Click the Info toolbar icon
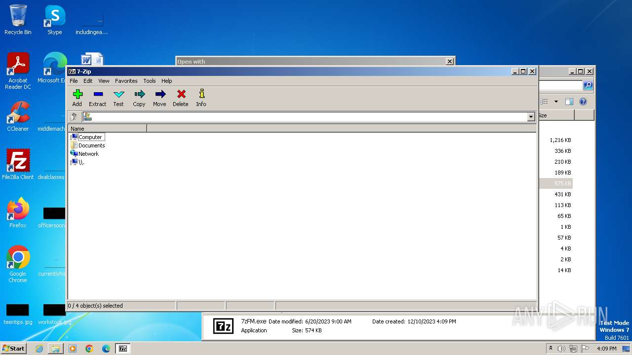 201,98
